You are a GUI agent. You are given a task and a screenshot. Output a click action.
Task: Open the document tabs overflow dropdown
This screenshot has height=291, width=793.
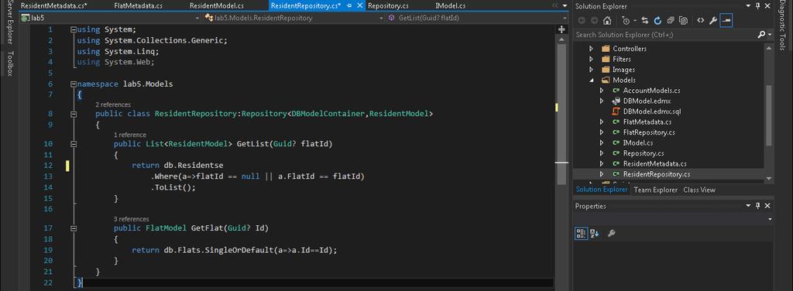[x=565, y=6]
